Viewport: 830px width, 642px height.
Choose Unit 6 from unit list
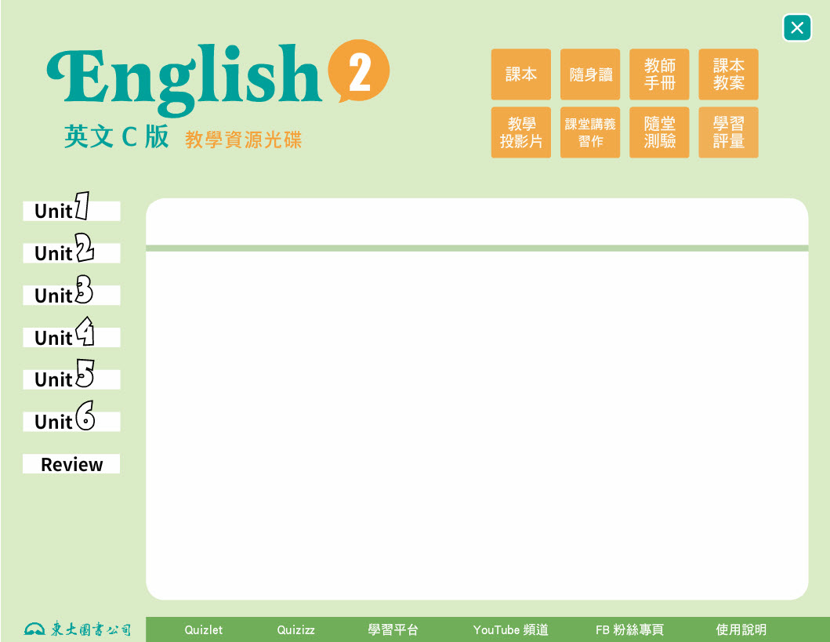[x=71, y=422]
